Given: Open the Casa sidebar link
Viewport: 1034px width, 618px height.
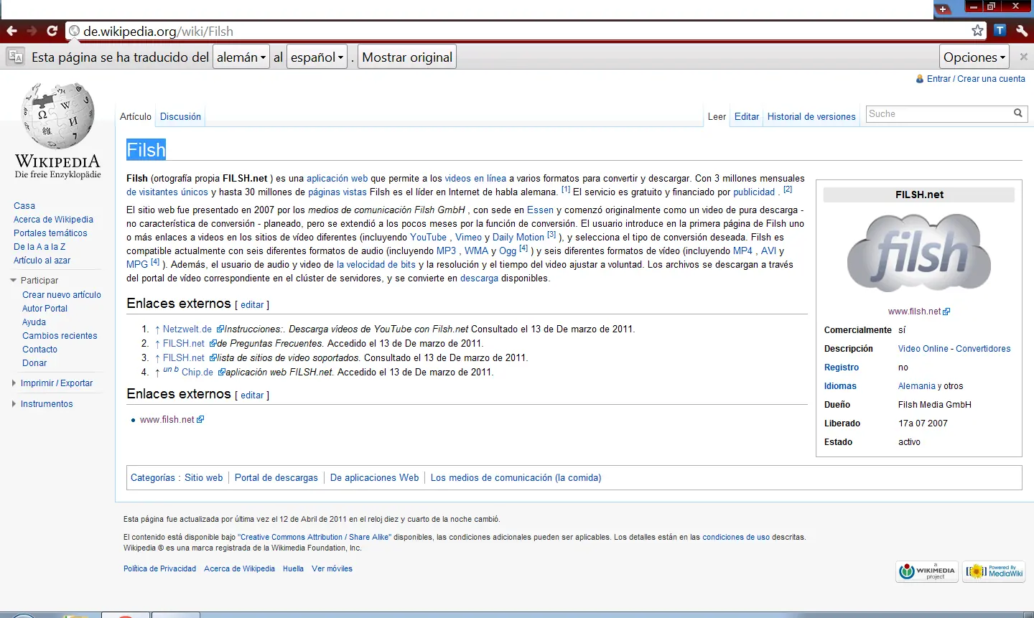Looking at the screenshot, I should [24, 206].
